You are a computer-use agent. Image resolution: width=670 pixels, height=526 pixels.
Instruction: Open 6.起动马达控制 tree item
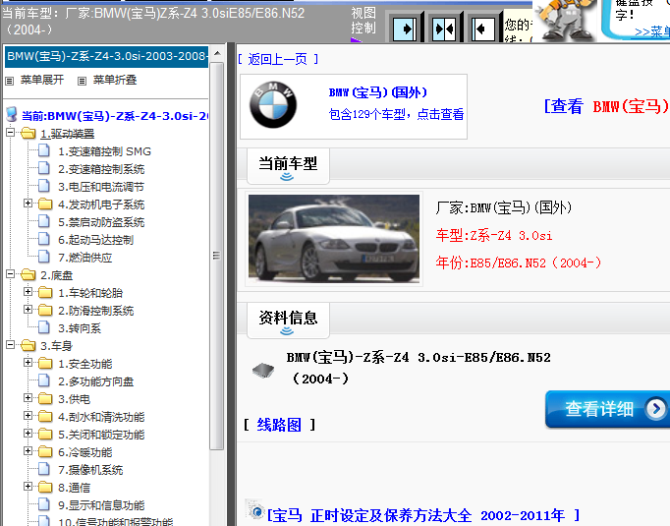click(x=95, y=240)
